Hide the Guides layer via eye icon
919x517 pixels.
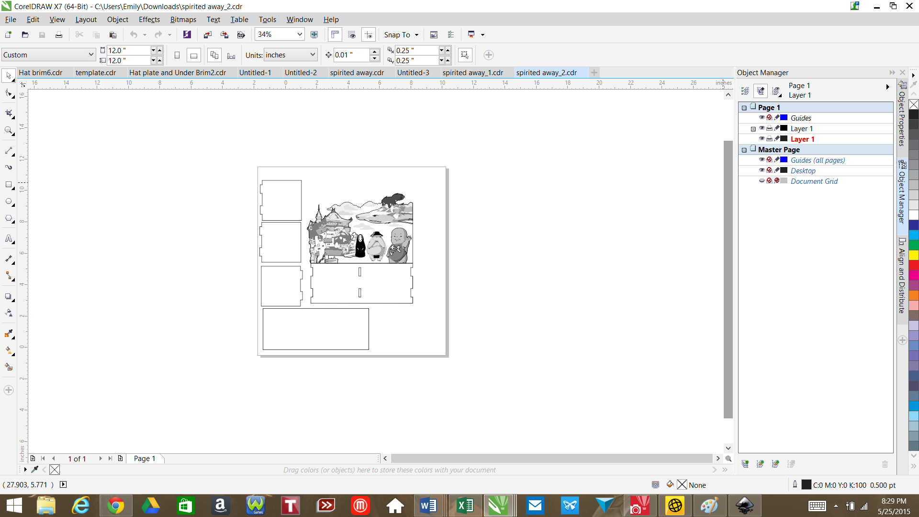[x=762, y=118]
